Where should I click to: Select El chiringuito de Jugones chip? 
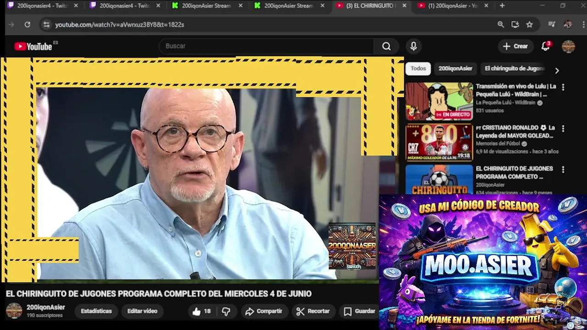pos(514,68)
